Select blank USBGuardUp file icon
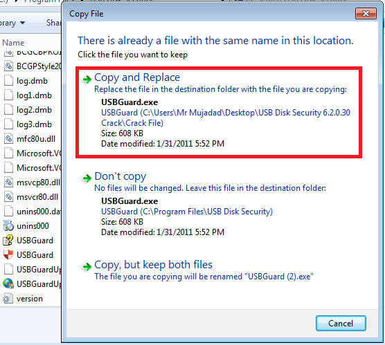This screenshot has width=385, height=345. (x=8, y=269)
